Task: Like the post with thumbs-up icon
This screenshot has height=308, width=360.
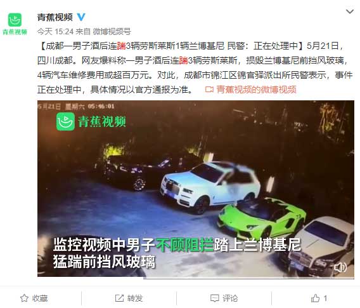Action: (x=315, y=298)
